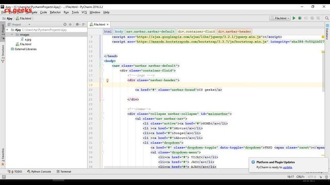Viewport: 330px width, 185px height.
Task: Open the Window menu
Action: [95, 12]
